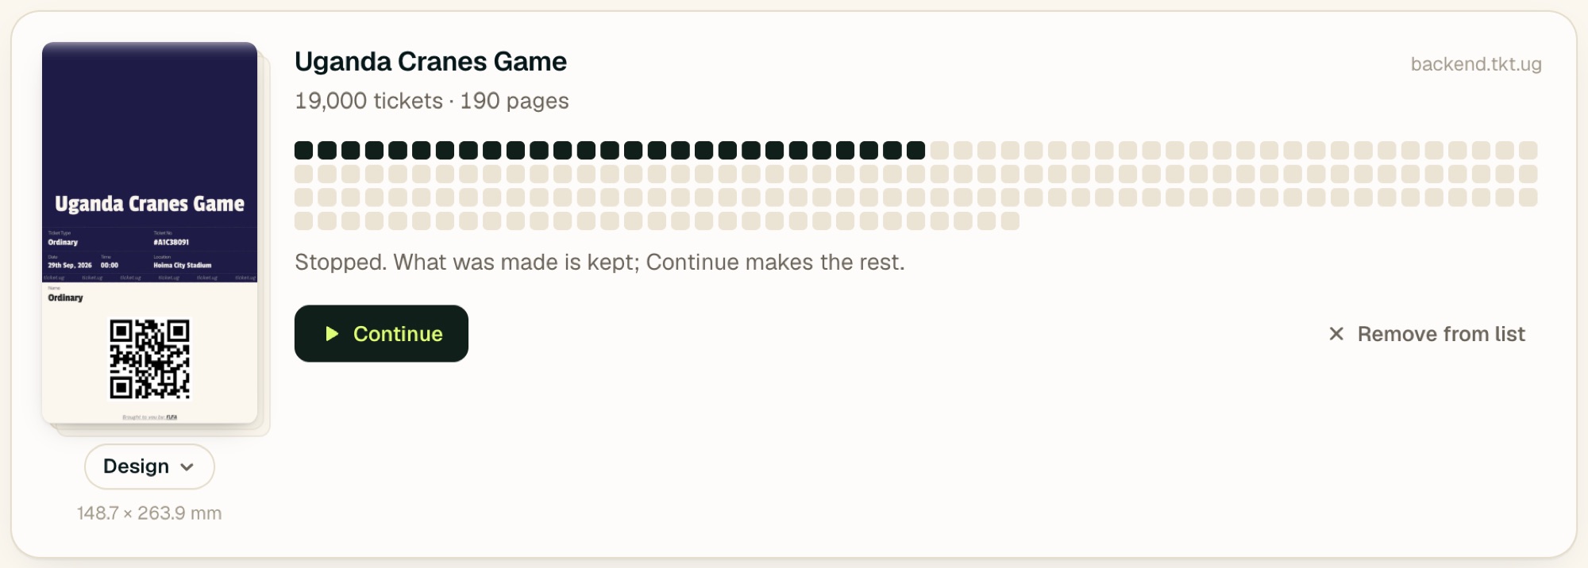Select the first filled progress square
The width and height of the screenshot is (1588, 568).
pos(303,150)
